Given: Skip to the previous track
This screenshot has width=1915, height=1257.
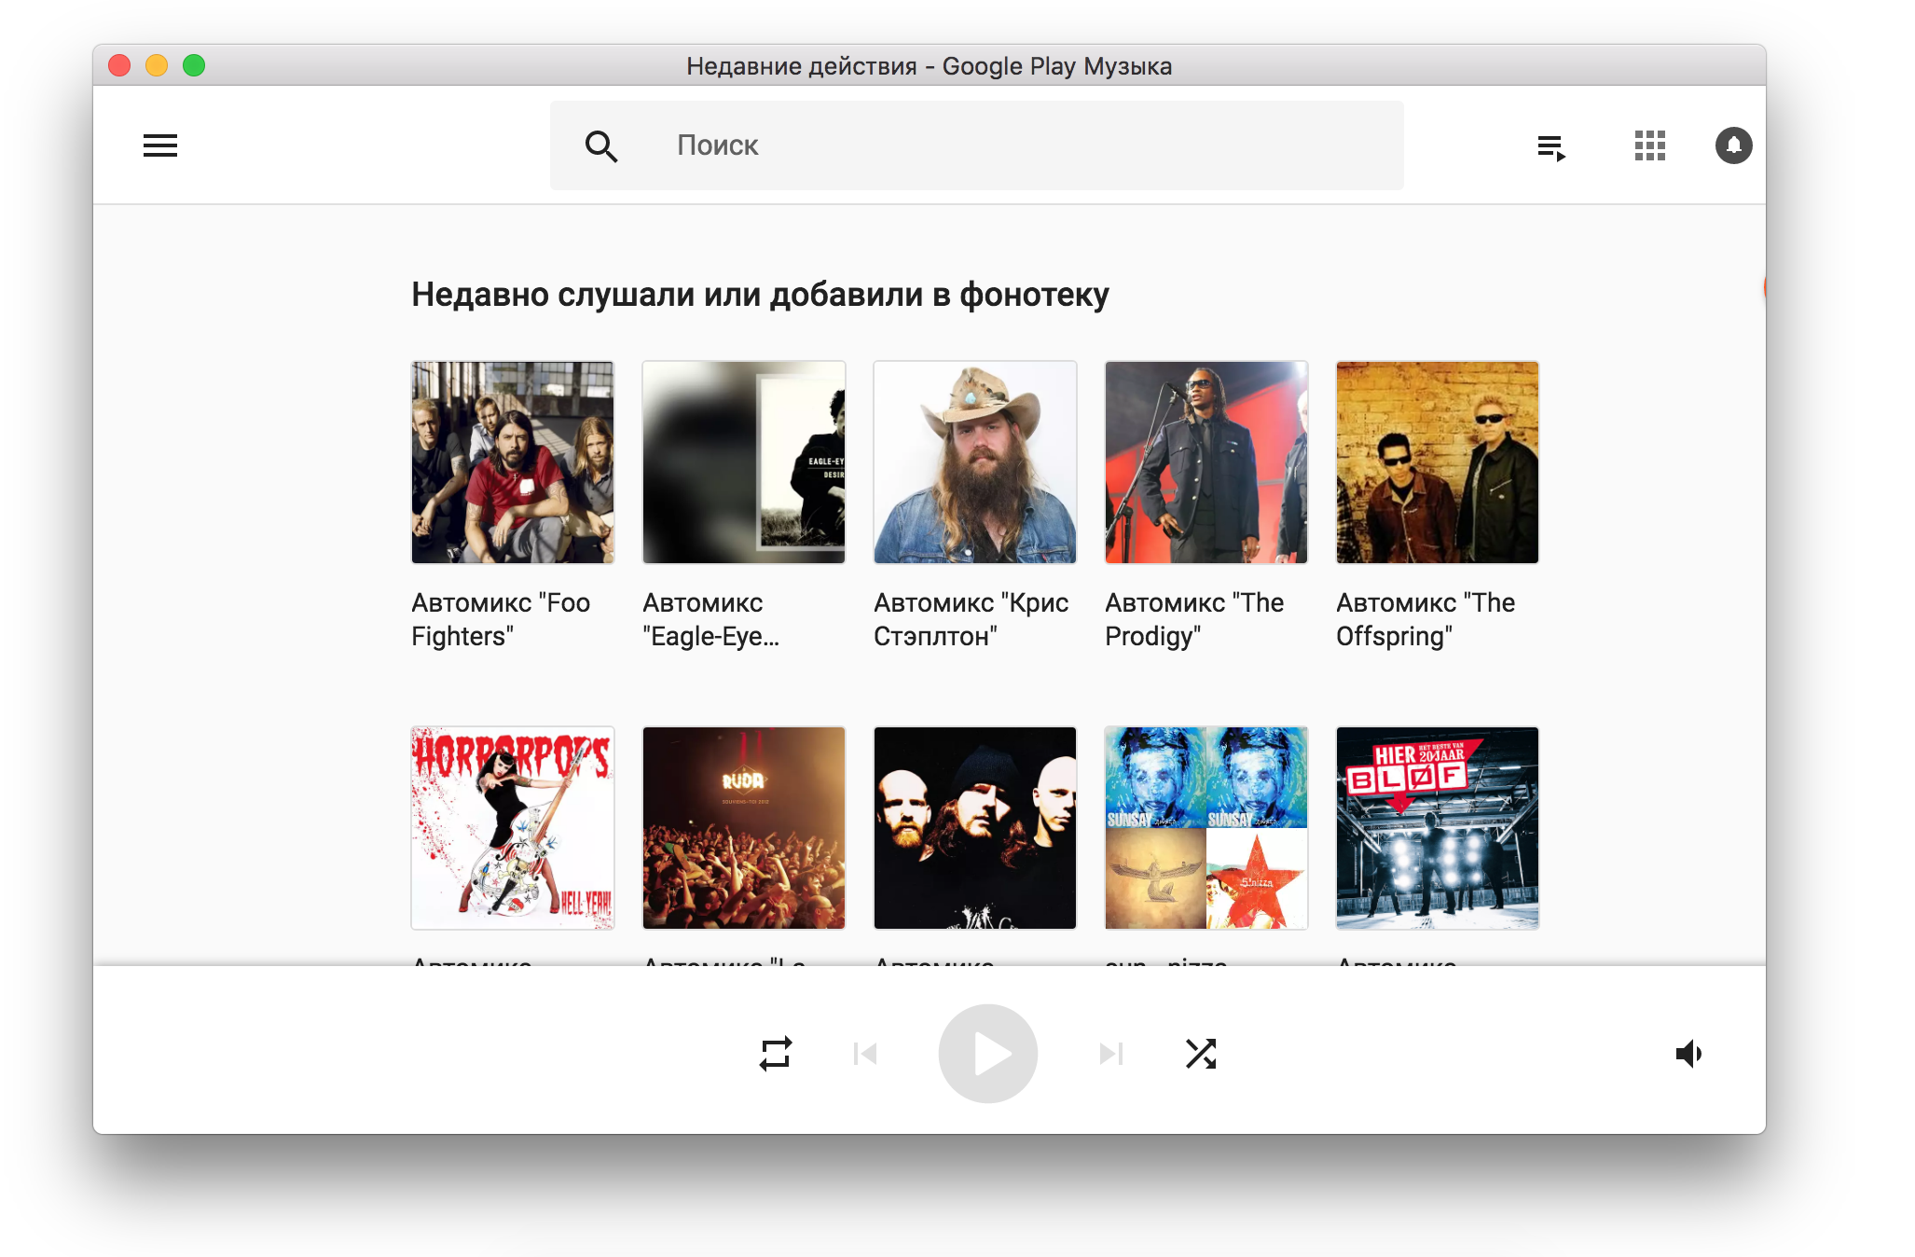Looking at the screenshot, I should coord(865,1054).
